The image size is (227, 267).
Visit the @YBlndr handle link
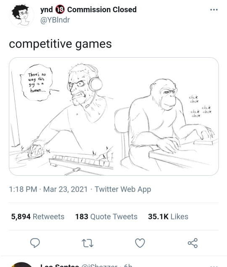point(55,20)
